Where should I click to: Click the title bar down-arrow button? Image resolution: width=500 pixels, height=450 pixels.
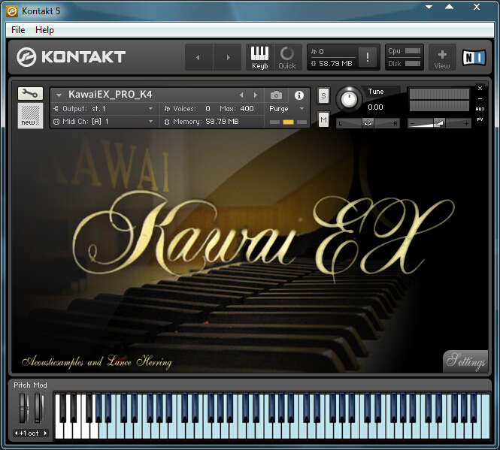click(429, 7)
